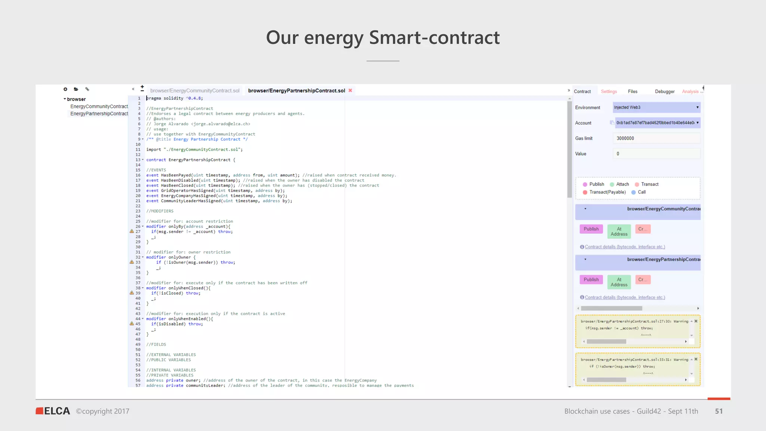This screenshot has width=766, height=431.
Task: Click the warning icon on line 45
Action: (x=132, y=323)
